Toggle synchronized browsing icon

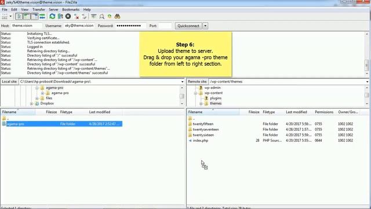coord(110,16)
